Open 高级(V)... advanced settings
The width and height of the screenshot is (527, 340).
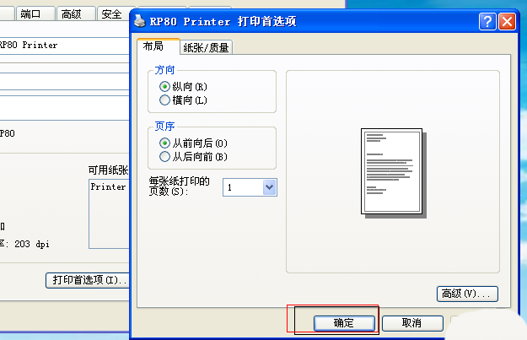pos(467,294)
